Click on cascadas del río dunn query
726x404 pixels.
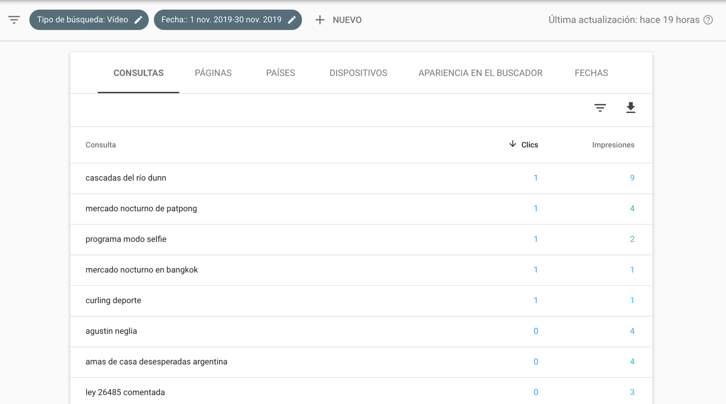(x=126, y=177)
